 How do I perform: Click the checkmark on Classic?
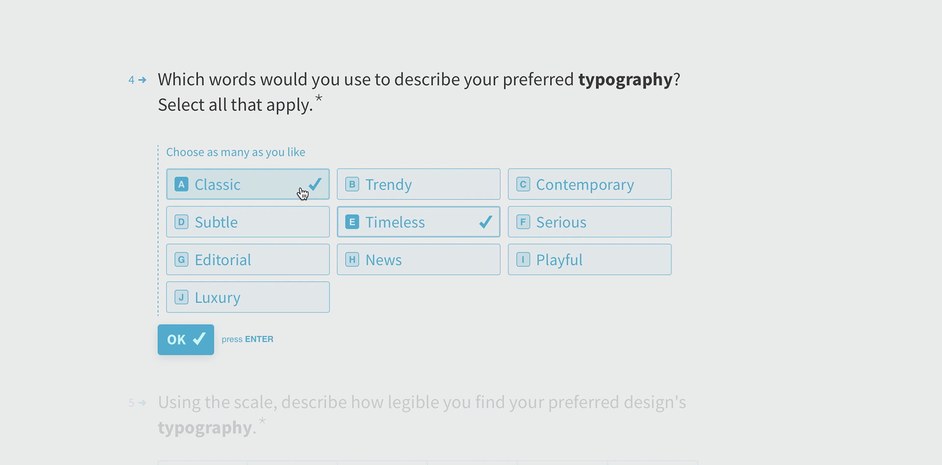coord(315,184)
